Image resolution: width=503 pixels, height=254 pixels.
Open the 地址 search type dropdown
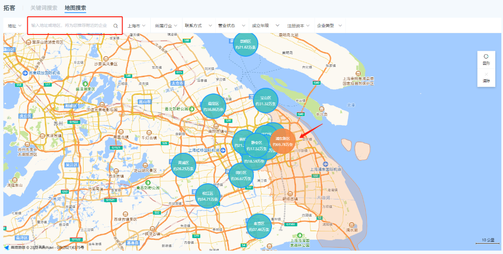pos(15,26)
